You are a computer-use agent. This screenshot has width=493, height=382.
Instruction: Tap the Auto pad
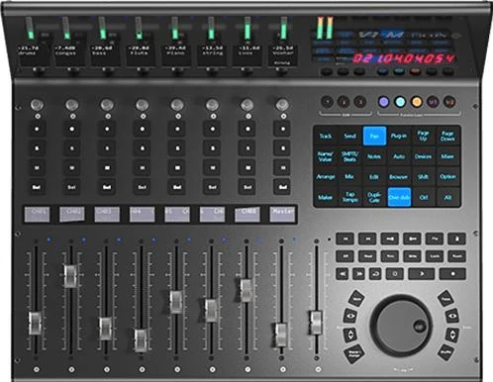click(x=399, y=156)
